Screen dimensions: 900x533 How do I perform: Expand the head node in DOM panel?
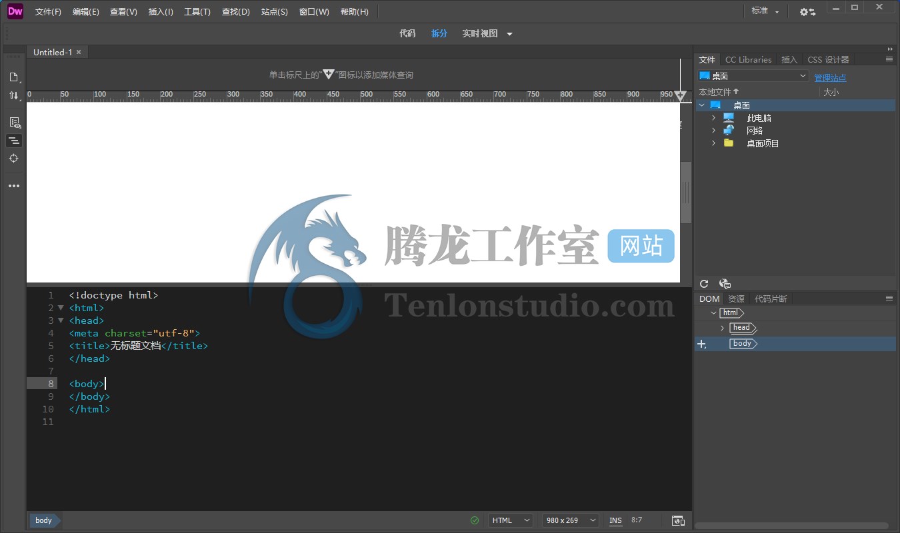[722, 328]
